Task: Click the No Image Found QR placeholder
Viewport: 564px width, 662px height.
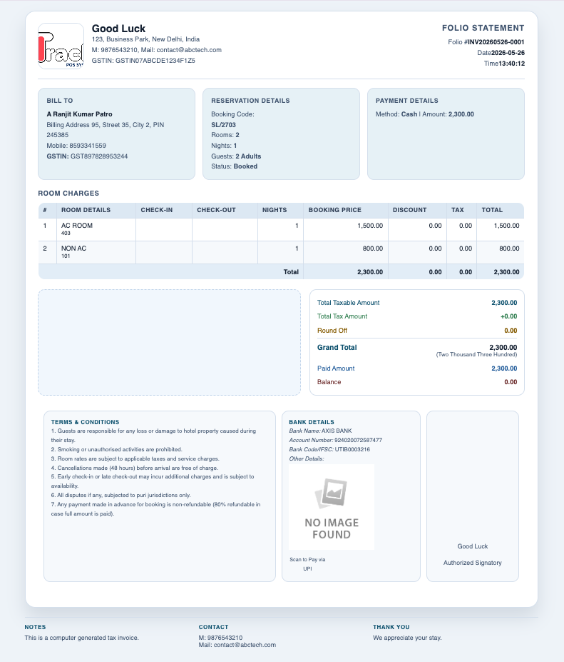Action: (x=332, y=507)
